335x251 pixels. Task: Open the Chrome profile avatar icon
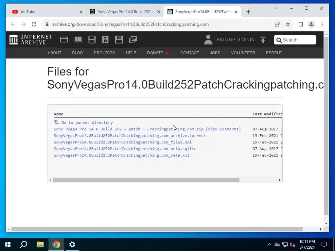tap(311, 24)
